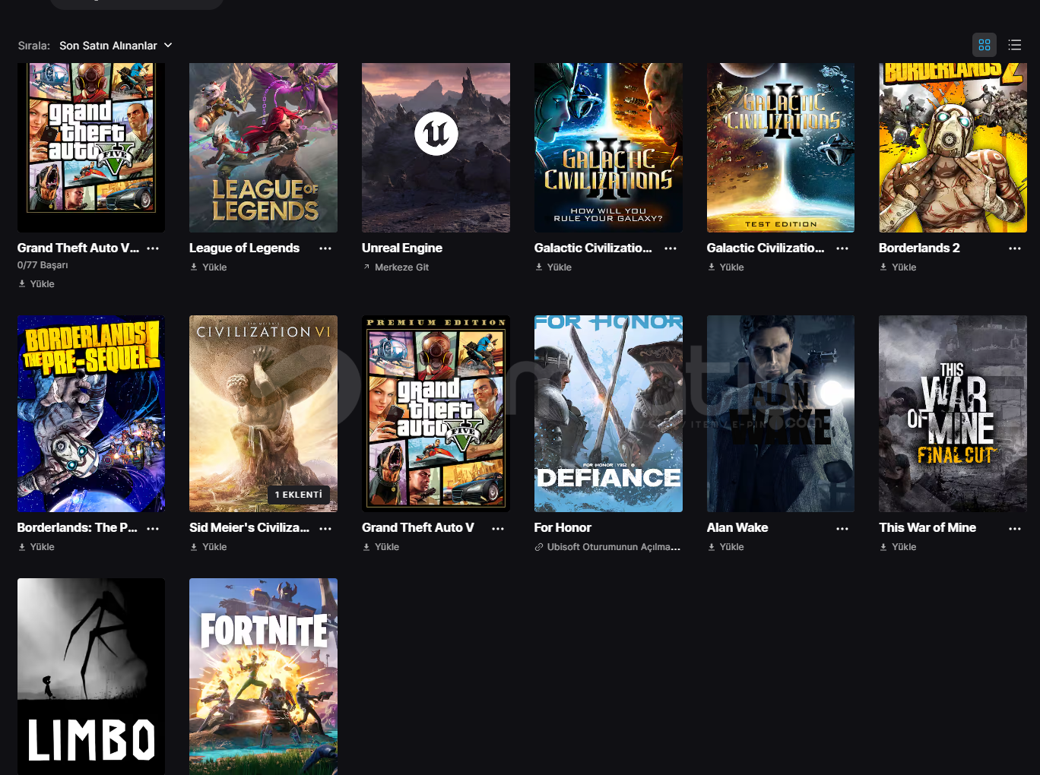Viewport: 1040px width, 775px height.
Task: Open Galactic Civilizations Test Edition cover
Action: [x=781, y=147]
